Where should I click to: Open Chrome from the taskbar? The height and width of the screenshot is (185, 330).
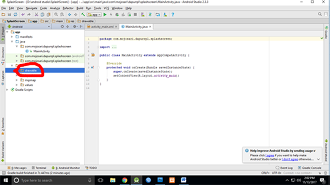pos(125,180)
